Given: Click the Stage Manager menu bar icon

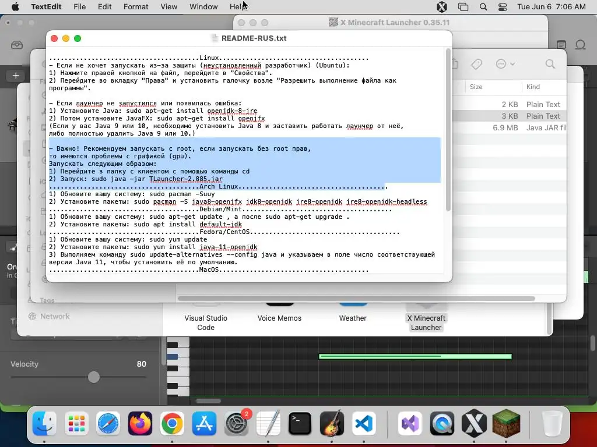Looking at the screenshot, I should click(463, 7).
